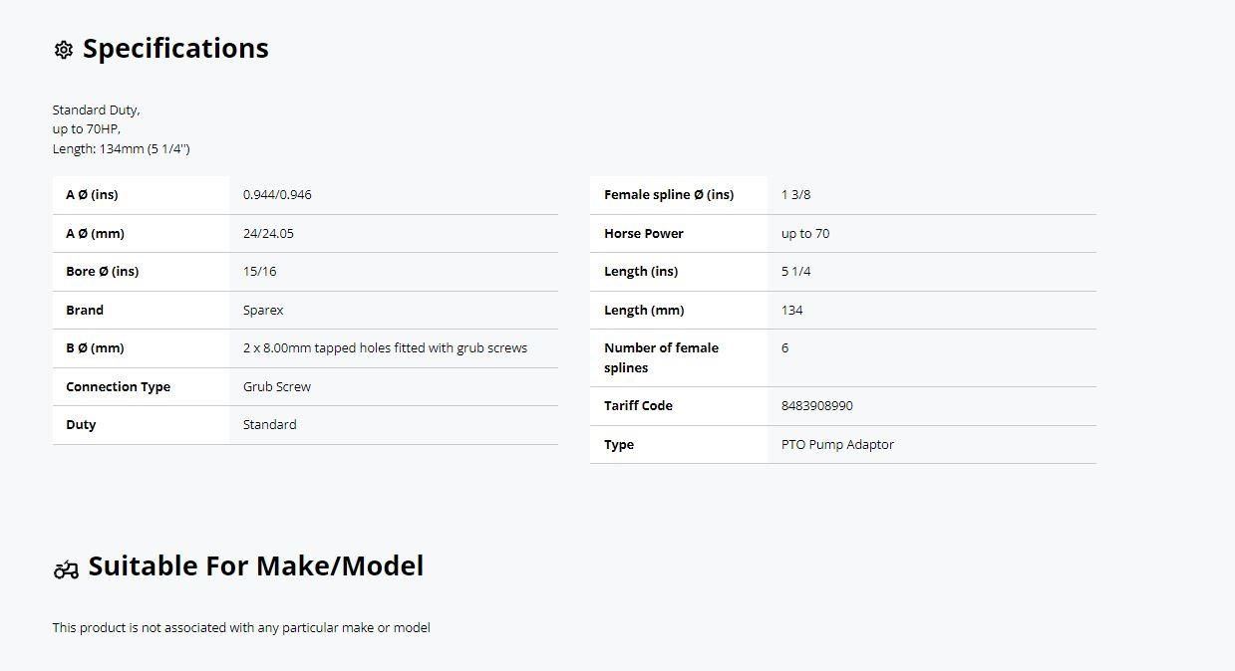The height and width of the screenshot is (671, 1235).
Task: Click the A Ø (ins) value 0.944/0.946
Action: [x=277, y=194]
